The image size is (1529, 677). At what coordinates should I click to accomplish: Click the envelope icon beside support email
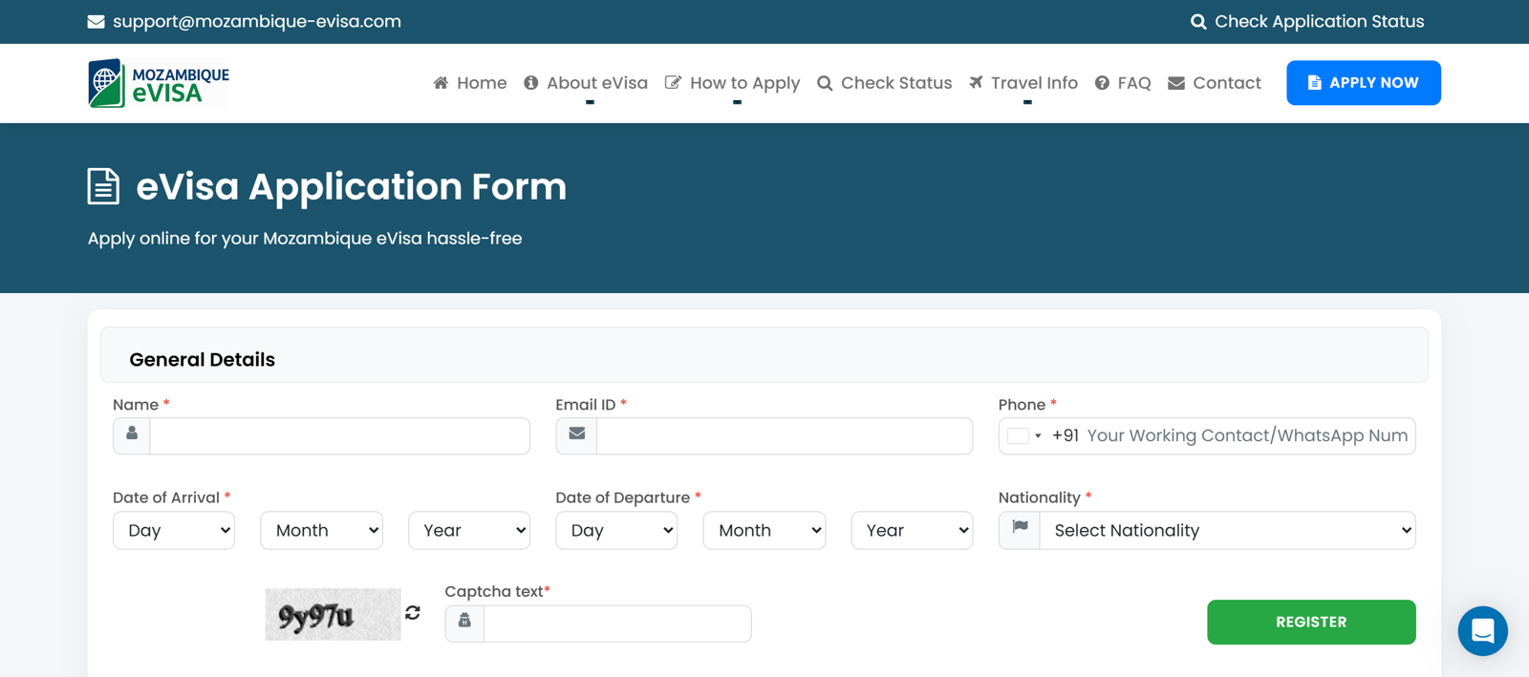97,22
